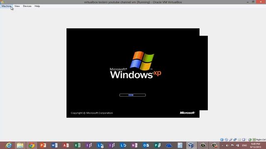Click the mouse integration indicator icon
Image resolution: width=266 pixels, height=149 pixels.
point(250,140)
